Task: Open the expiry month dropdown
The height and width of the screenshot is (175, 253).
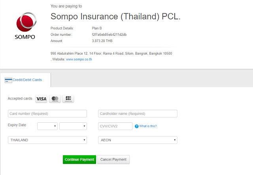Action: click(x=47, y=126)
